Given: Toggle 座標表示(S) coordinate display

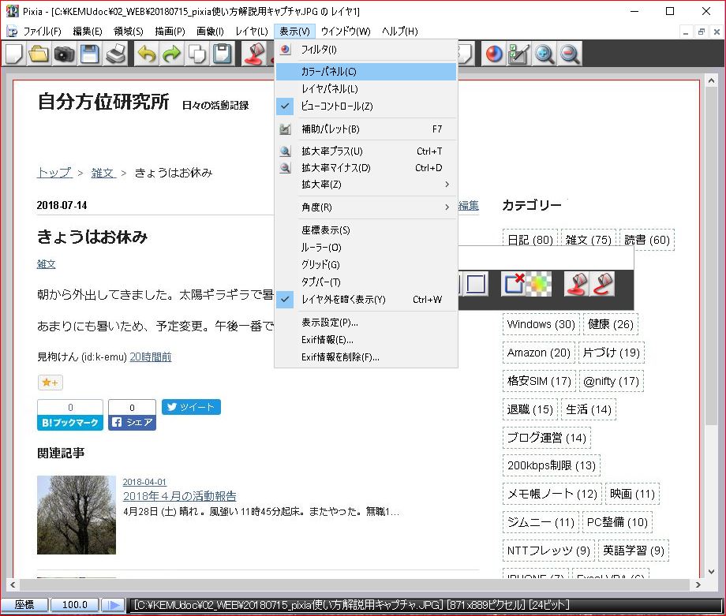Looking at the screenshot, I should pos(366,230).
